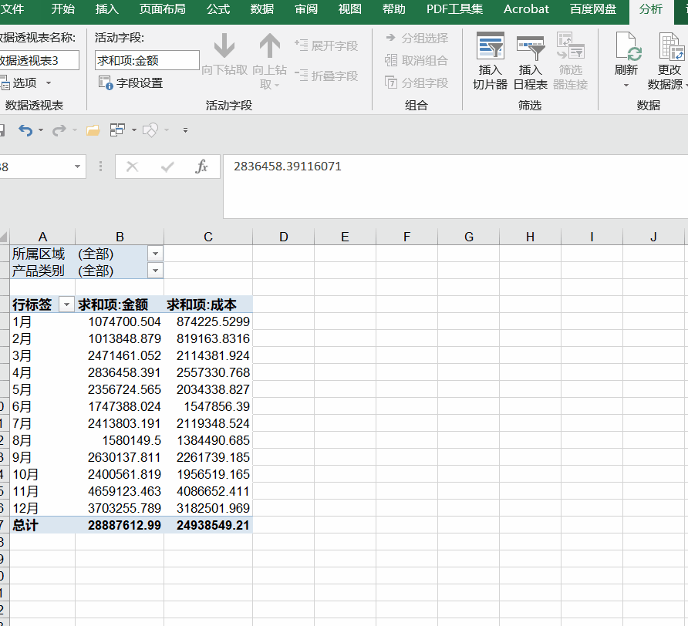Click the Undo icon in quick access toolbar
The image size is (688, 626).
25,130
